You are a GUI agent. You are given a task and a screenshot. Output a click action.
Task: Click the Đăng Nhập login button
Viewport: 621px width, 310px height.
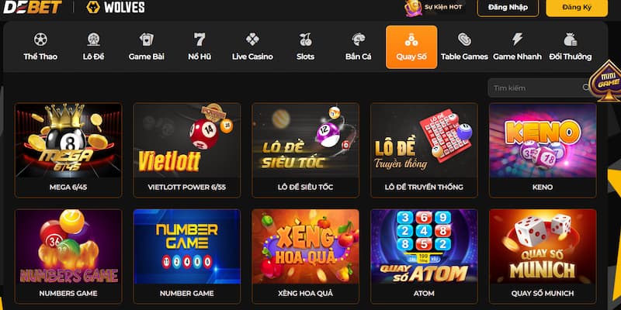(508, 8)
